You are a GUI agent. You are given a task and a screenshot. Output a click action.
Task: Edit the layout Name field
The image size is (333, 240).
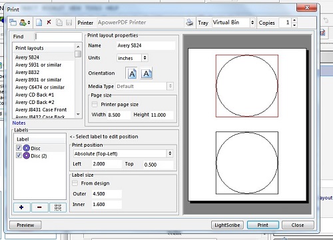[146, 45]
